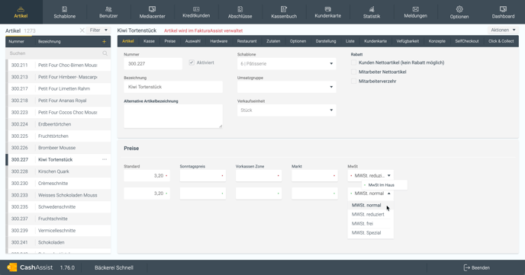The image size is (525, 275).
Task: Open the Kassenbuch icon
Action: click(284, 9)
